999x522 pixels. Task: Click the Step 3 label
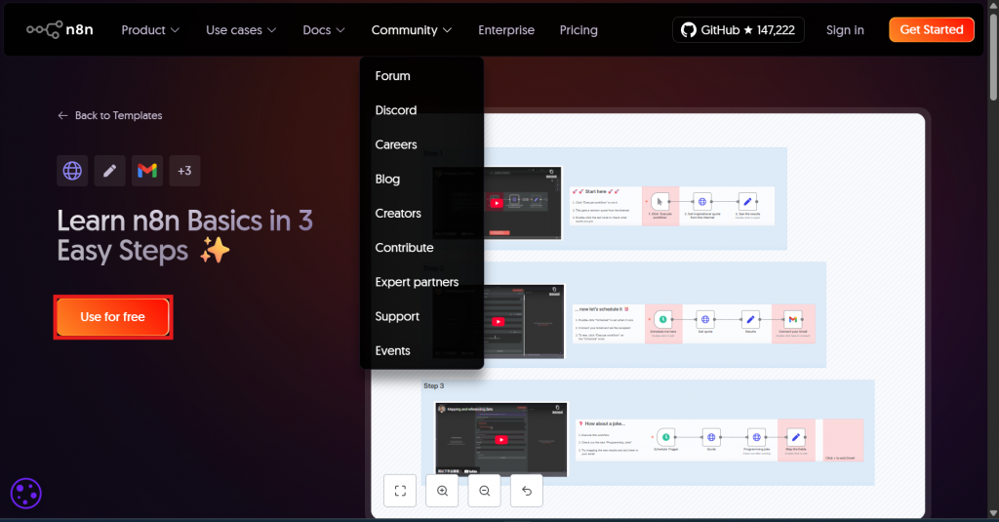point(434,386)
